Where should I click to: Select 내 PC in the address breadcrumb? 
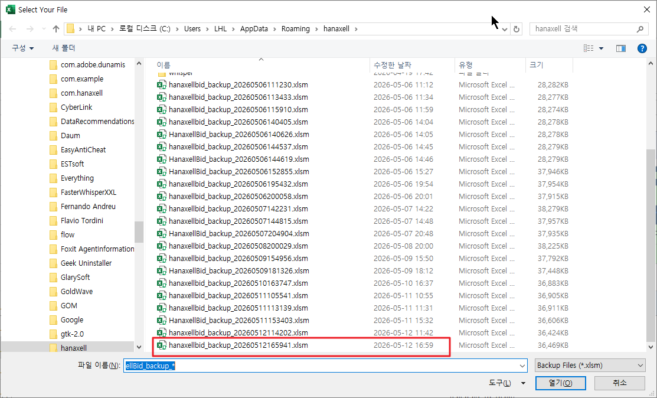pos(96,29)
